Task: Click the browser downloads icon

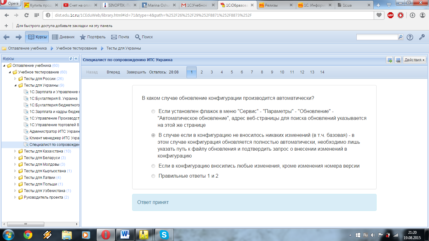Action: click(x=412, y=15)
